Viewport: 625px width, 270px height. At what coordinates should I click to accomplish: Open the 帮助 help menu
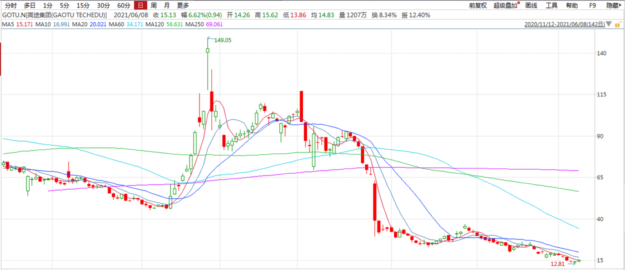point(572,5)
